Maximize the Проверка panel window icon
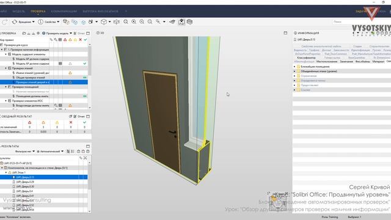The width and height of the screenshot is (391, 220). pyautogui.click(x=88, y=33)
